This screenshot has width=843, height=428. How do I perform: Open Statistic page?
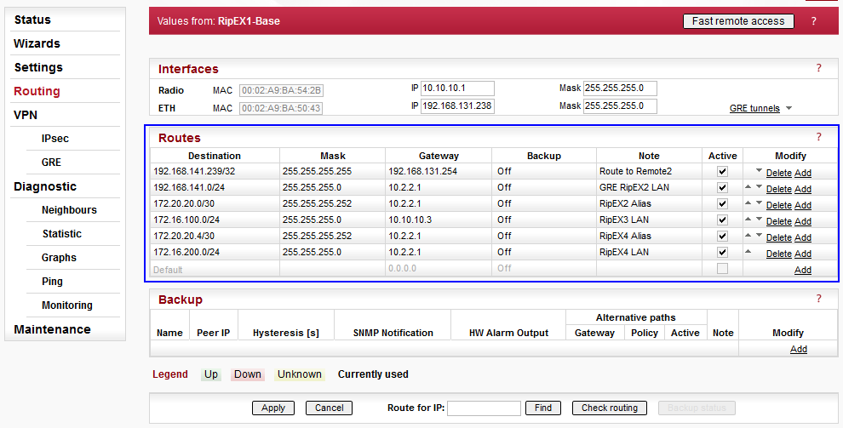62,234
